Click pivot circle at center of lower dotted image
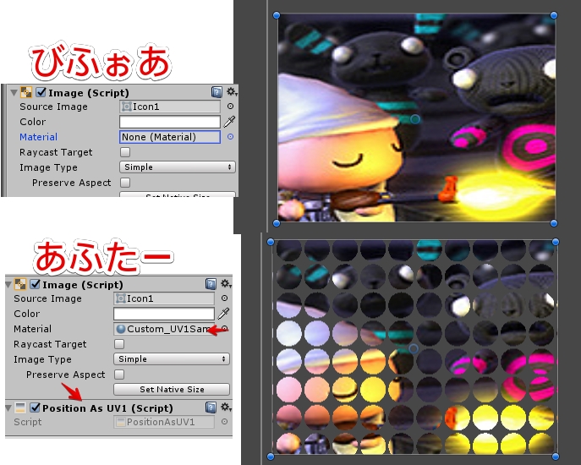This screenshot has width=581, height=465. [x=414, y=348]
